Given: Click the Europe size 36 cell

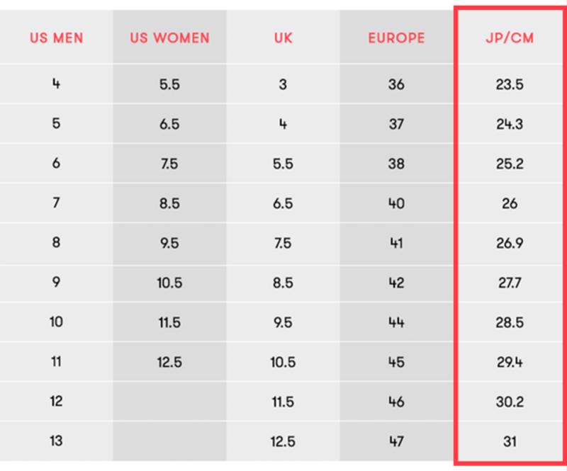Looking at the screenshot, I should (x=396, y=84).
